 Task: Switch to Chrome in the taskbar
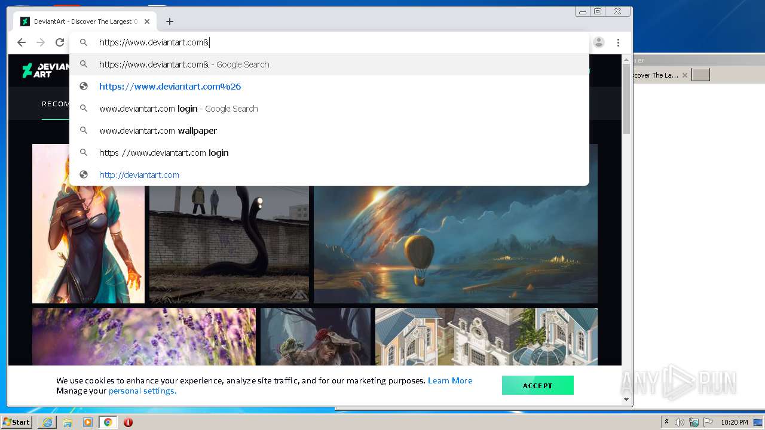point(108,422)
